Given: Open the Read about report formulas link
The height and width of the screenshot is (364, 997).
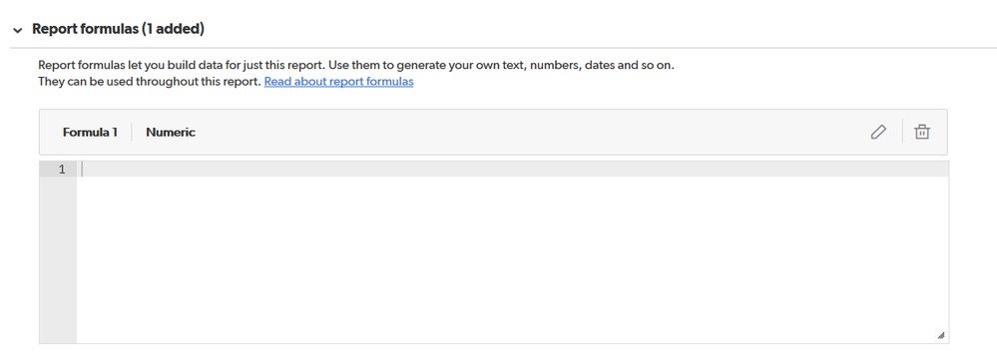Looking at the screenshot, I should [339, 82].
